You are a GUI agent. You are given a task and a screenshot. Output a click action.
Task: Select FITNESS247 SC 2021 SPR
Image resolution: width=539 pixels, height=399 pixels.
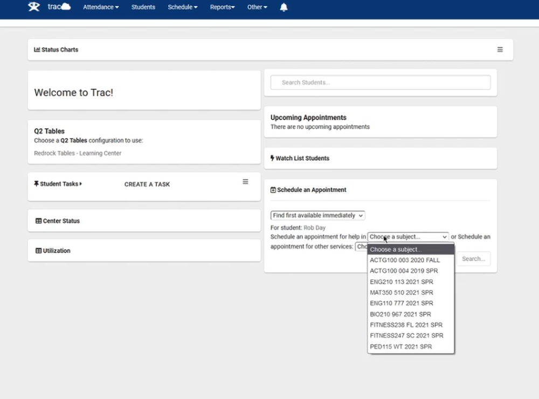pos(411,335)
